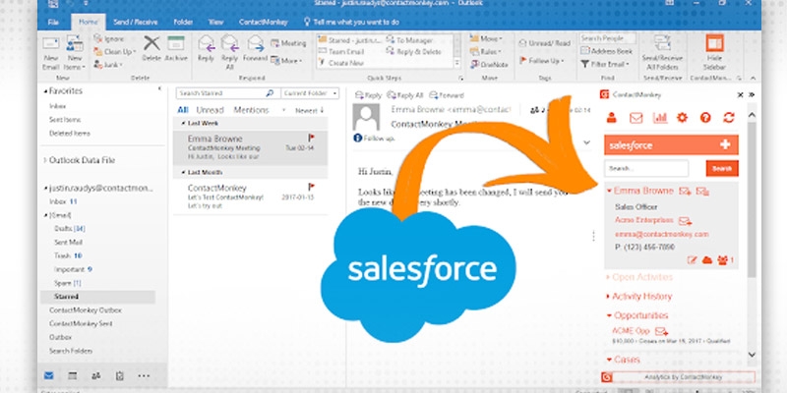The width and height of the screenshot is (787, 393).
Task: Click the Forward ribbon icon
Action: pyautogui.click(x=256, y=43)
